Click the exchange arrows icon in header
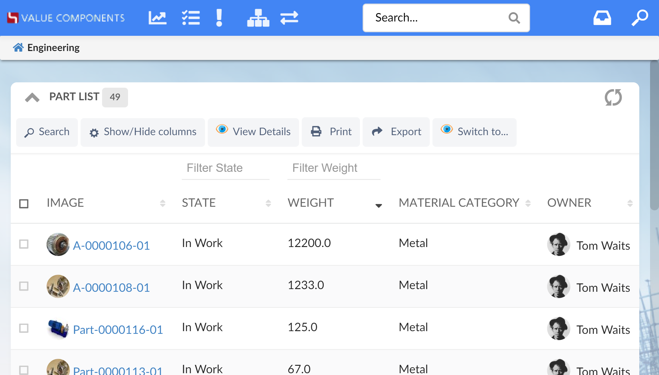659x375 pixels. coord(289,18)
